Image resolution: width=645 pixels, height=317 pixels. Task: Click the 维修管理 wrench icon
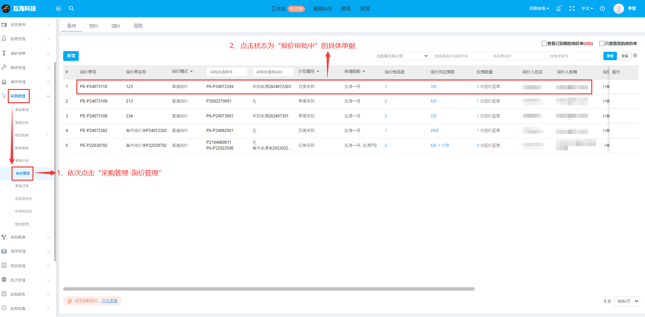(4, 67)
